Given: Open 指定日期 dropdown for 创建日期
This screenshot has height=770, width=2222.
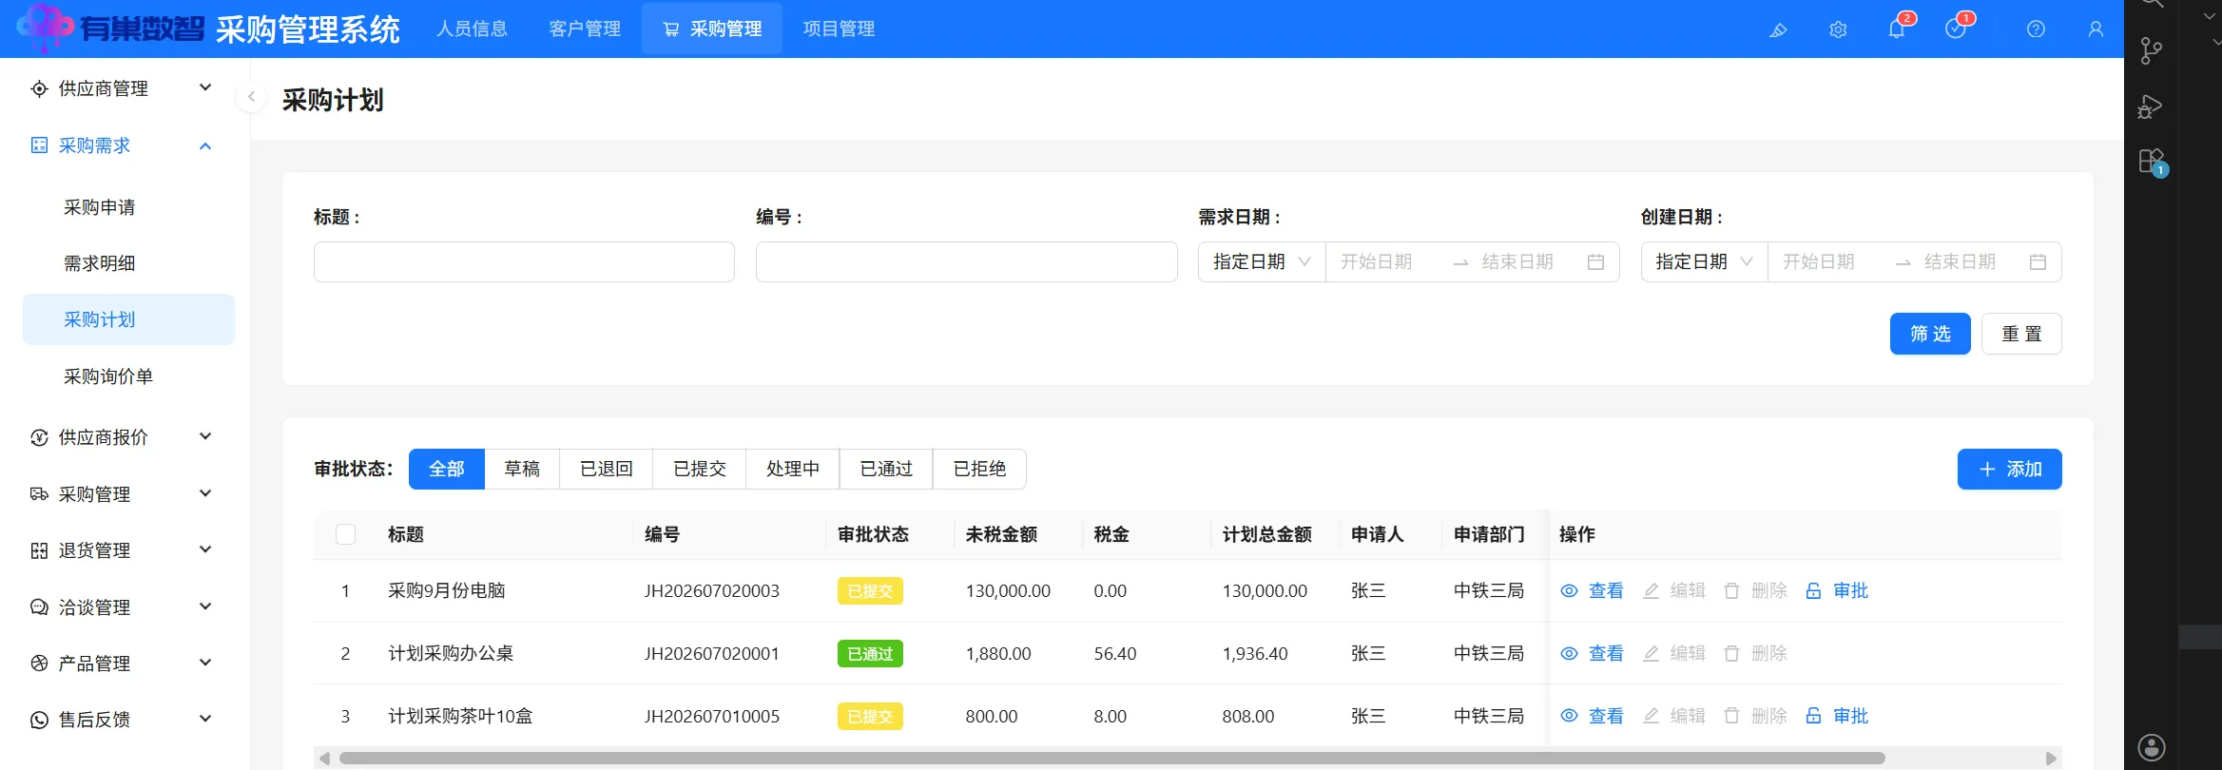Looking at the screenshot, I should click(x=1704, y=262).
